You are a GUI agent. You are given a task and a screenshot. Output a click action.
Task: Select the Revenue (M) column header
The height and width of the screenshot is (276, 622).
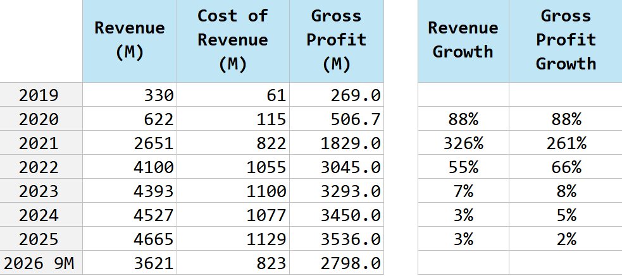pos(130,40)
